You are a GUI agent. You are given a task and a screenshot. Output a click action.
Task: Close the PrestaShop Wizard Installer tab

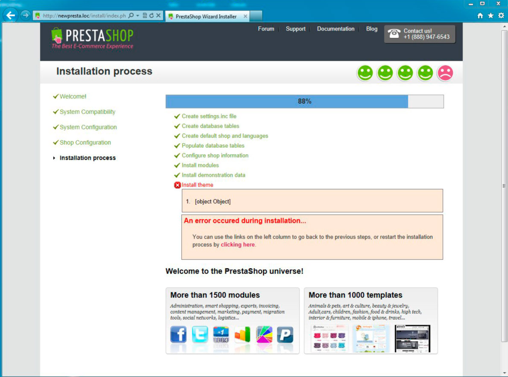click(245, 16)
